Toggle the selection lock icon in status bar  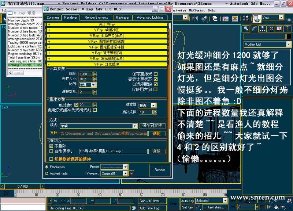coord(55,200)
